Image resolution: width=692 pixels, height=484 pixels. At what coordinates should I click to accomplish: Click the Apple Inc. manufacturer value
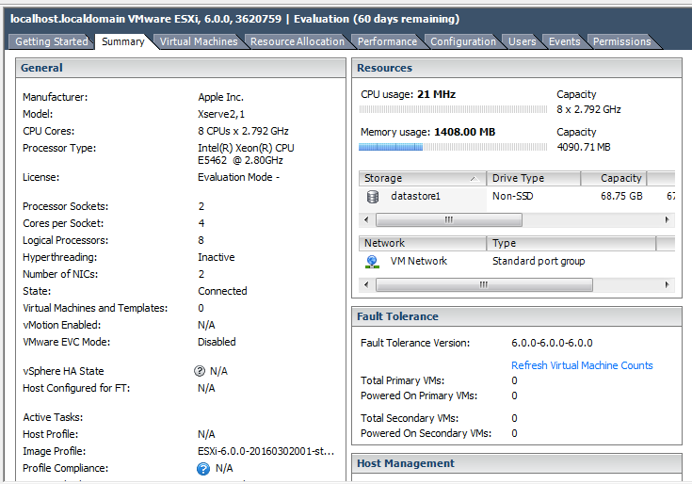tap(220, 97)
